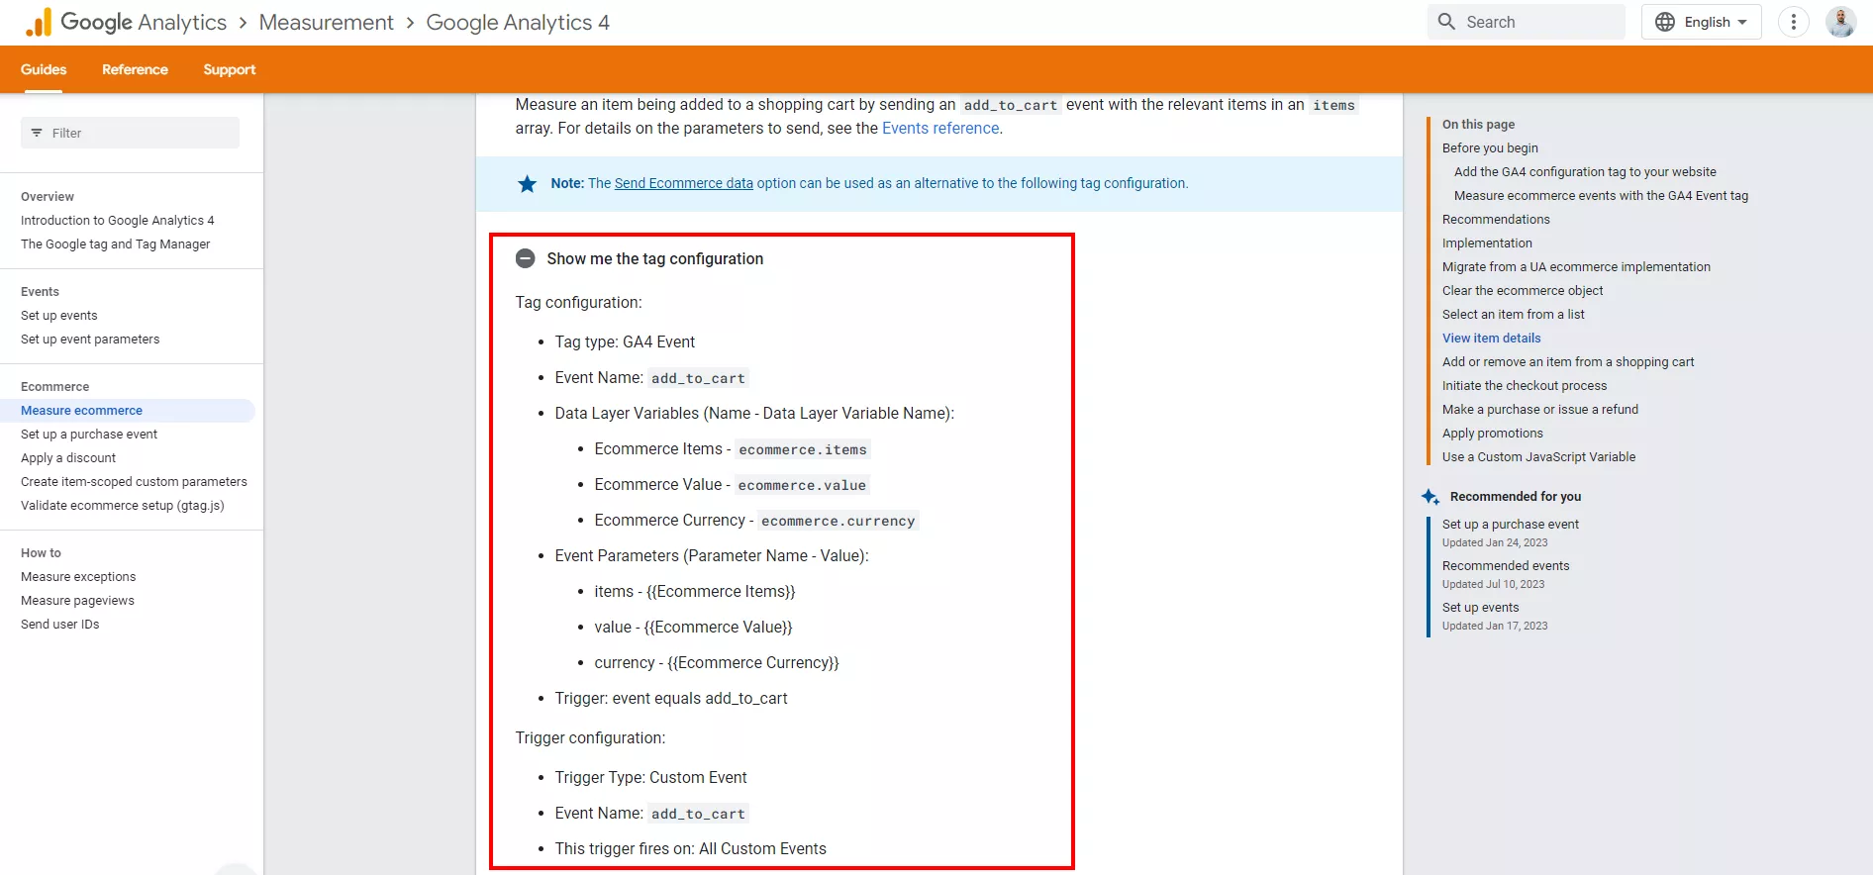Click the Google Analytics 4 breadcrumb
The height and width of the screenshot is (875, 1873).
pos(518,23)
